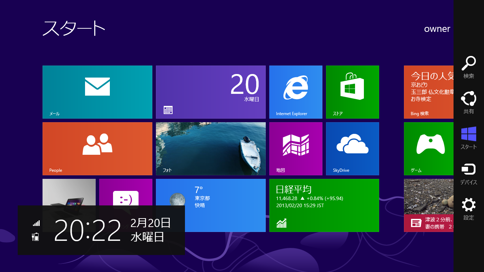The image size is (484, 272).
Task: Open the 設定 (Settings) charm
Action: (469, 209)
